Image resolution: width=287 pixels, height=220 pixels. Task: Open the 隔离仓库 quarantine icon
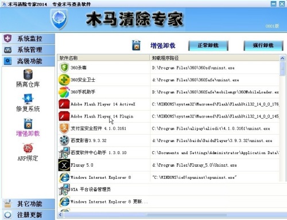(x=28, y=74)
